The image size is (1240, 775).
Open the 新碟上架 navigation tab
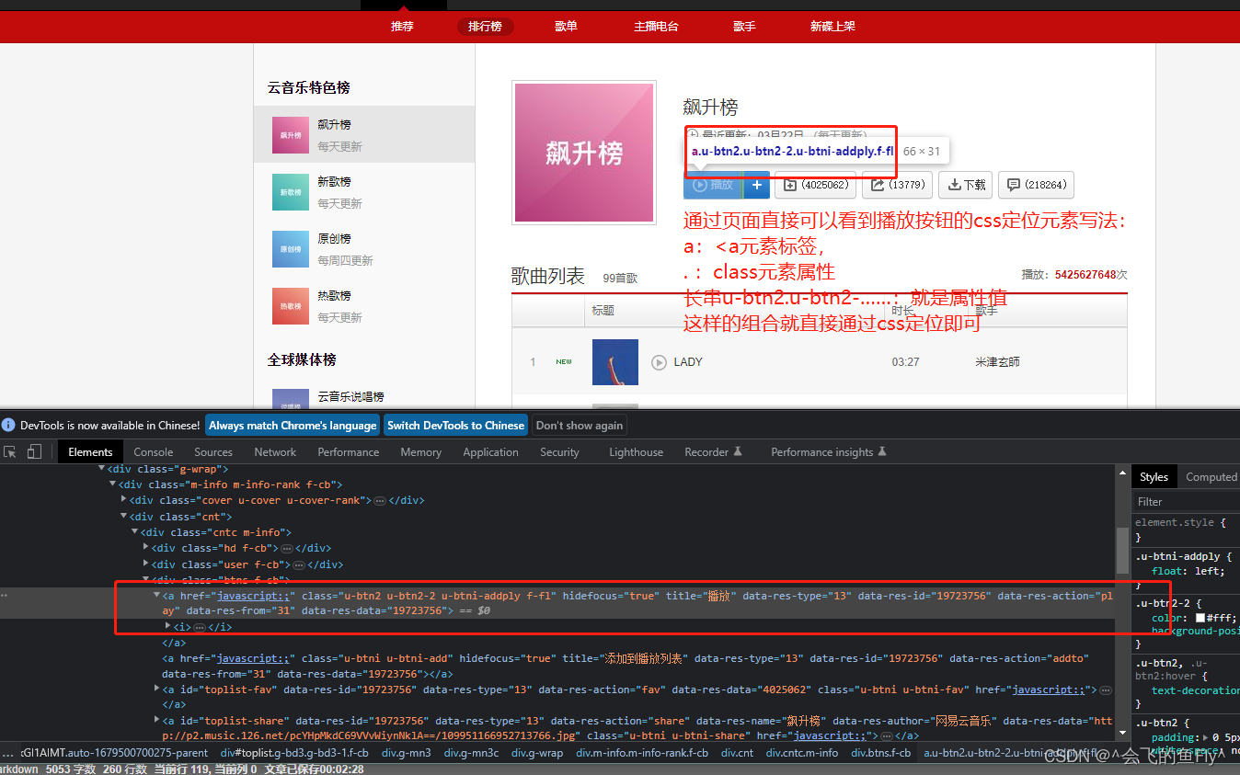tap(832, 26)
